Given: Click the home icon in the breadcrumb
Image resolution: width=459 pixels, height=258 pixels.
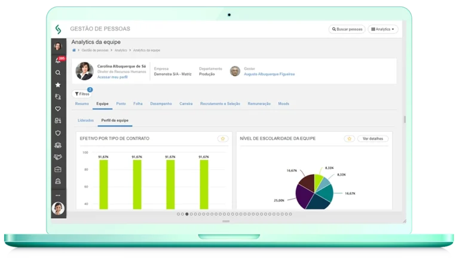Looking at the screenshot, I should pos(74,50).
